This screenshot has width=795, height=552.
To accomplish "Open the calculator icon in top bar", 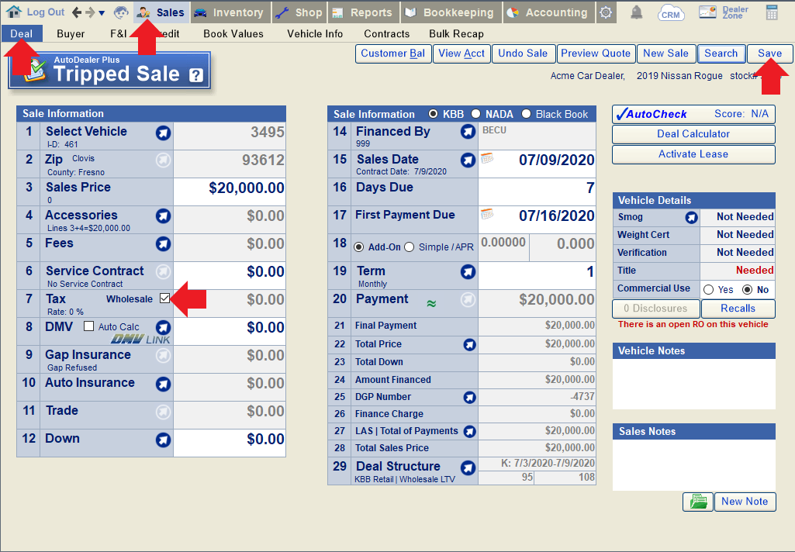I will click(x=772, y=12).
